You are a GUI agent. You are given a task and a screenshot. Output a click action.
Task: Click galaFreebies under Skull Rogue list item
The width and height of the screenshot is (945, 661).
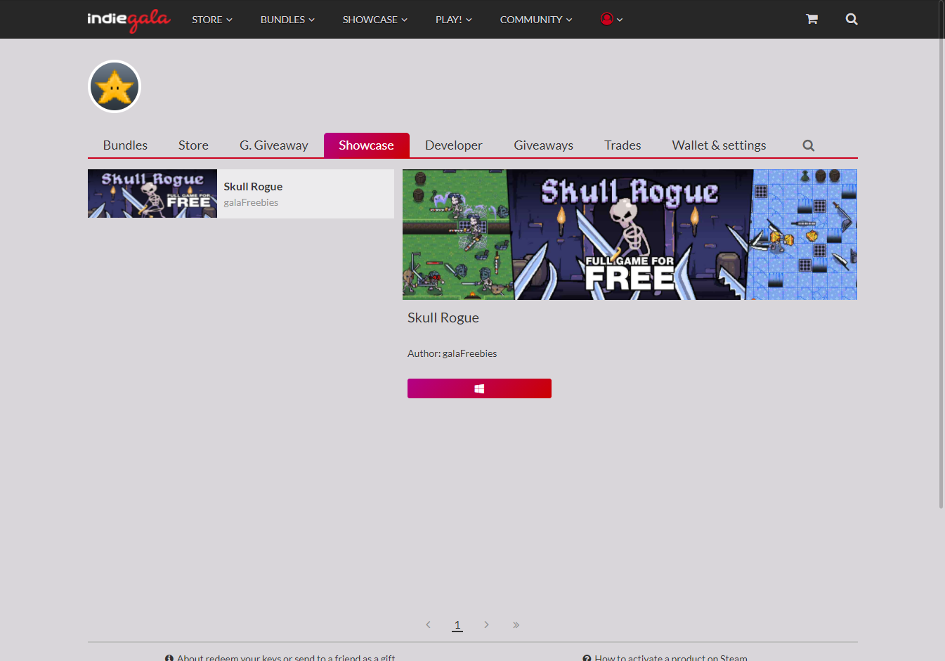[x=251, y=202]
